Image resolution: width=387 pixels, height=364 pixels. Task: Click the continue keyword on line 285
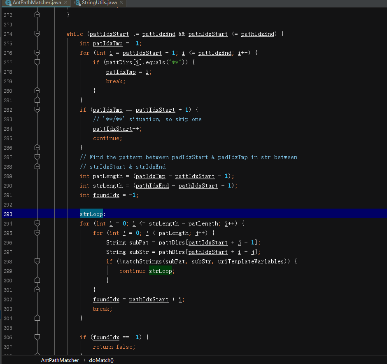106,139
